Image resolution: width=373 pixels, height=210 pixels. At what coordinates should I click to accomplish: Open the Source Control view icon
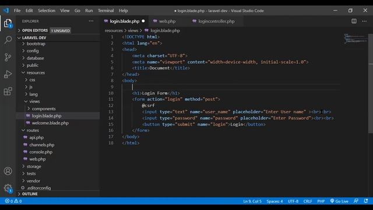tap(8, 57)
